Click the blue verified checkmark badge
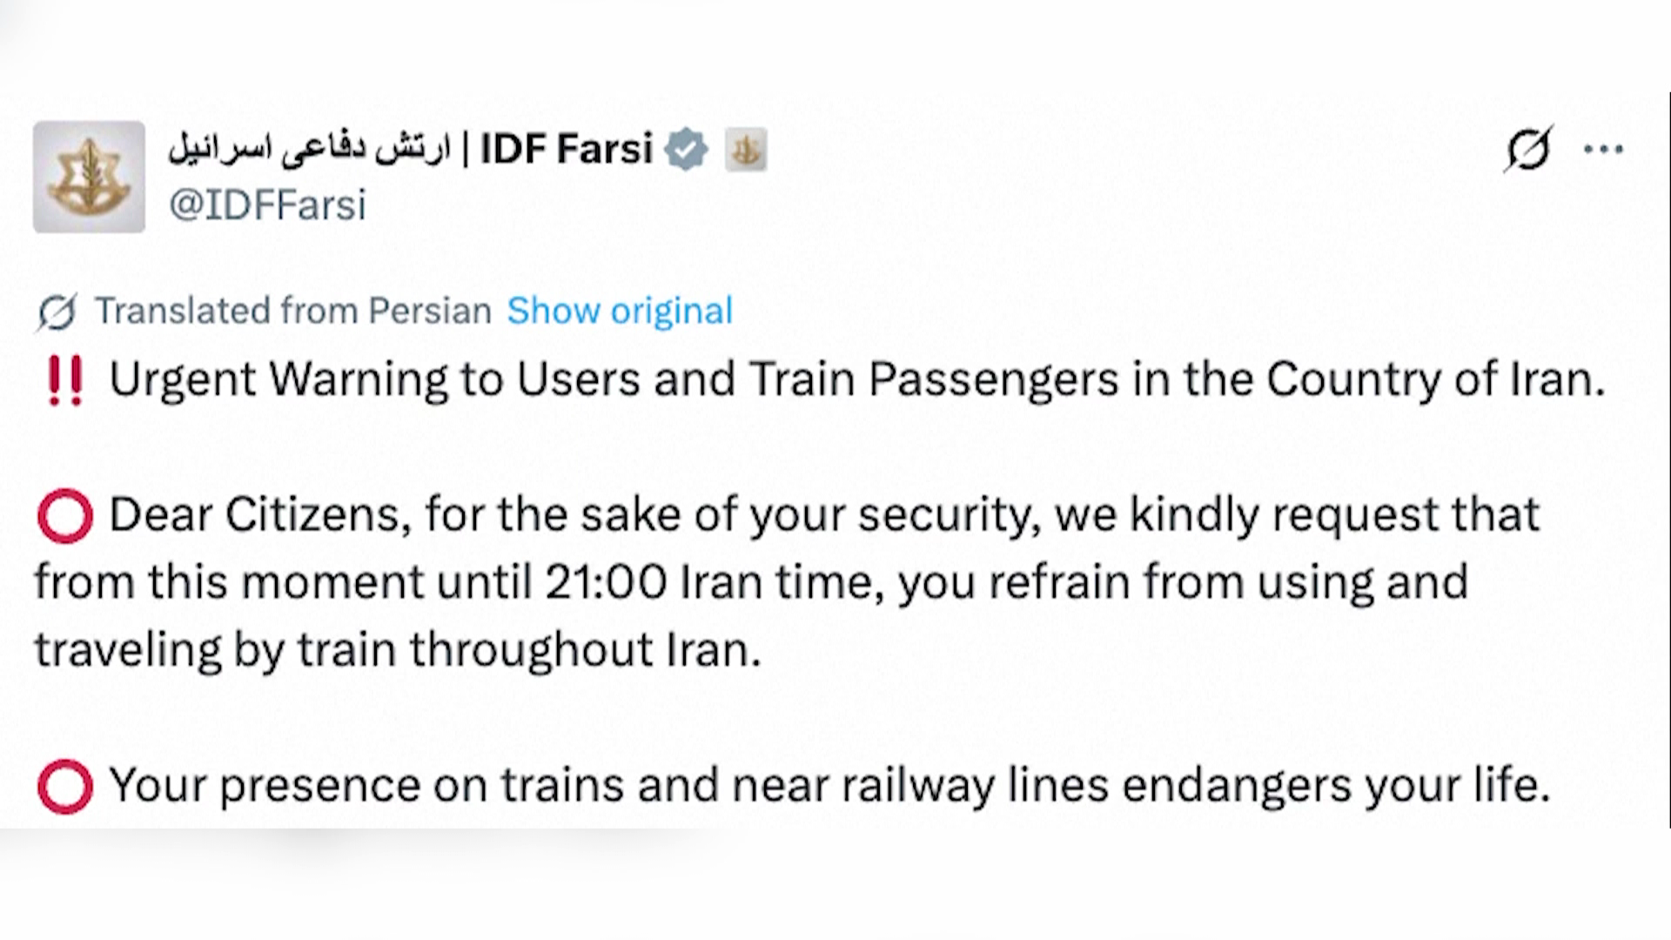The width and height of the screenshot is (1671, 940). tap(687, 149)
